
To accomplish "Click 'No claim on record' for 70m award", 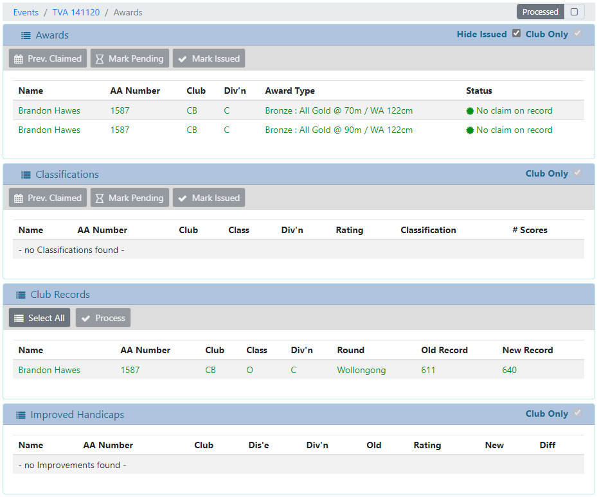I will [514, 110].
